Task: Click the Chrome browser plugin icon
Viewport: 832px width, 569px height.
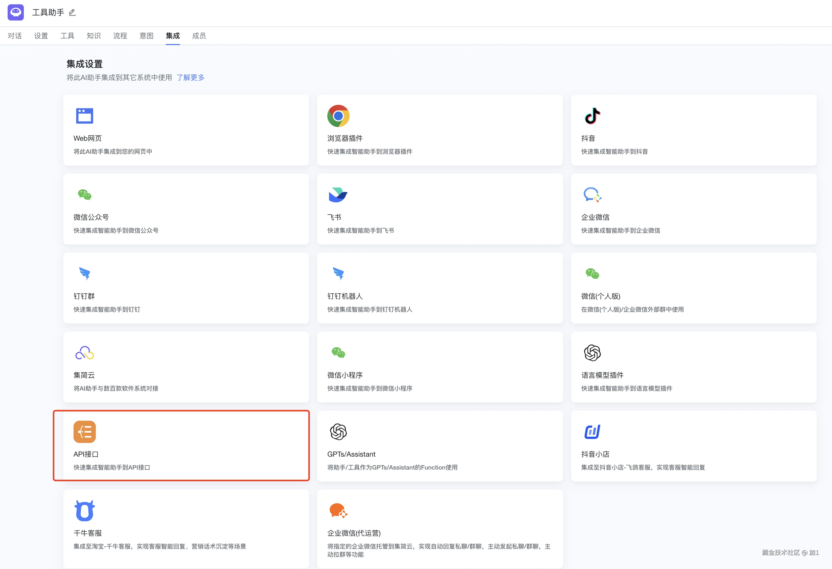Action: point(338,116)
